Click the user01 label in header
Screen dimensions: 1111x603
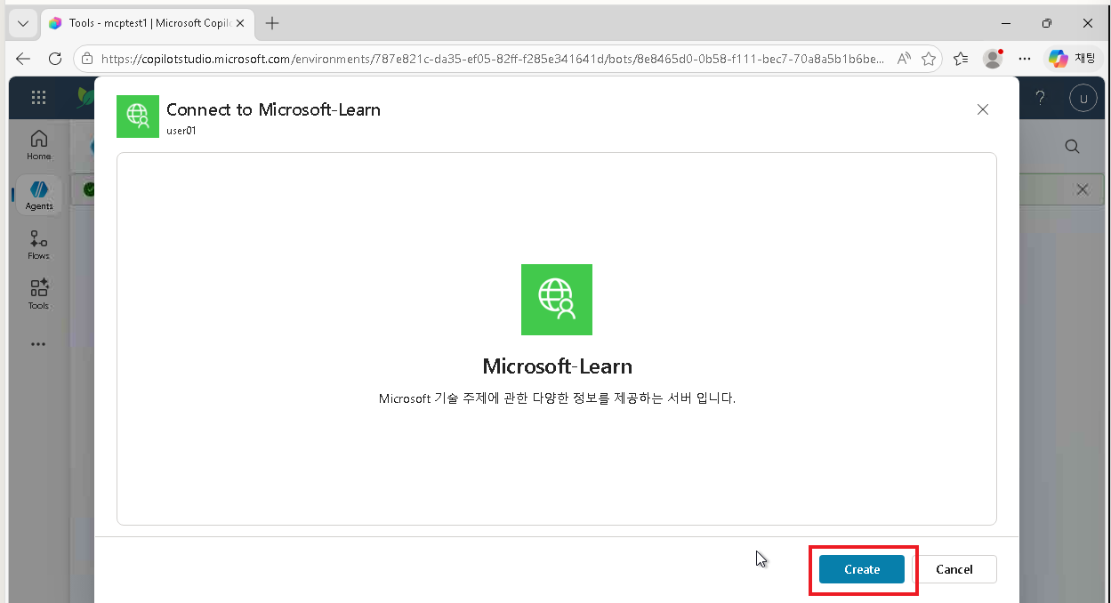point(181,130)
